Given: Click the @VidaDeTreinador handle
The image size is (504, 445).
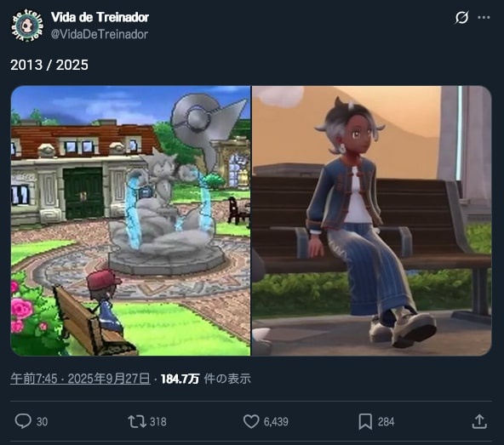Looking at the screenshot, I should click(x=100, y=34).
